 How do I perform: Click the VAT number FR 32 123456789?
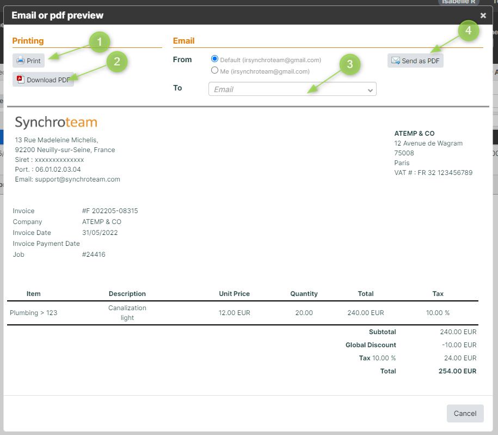(445, 173)
